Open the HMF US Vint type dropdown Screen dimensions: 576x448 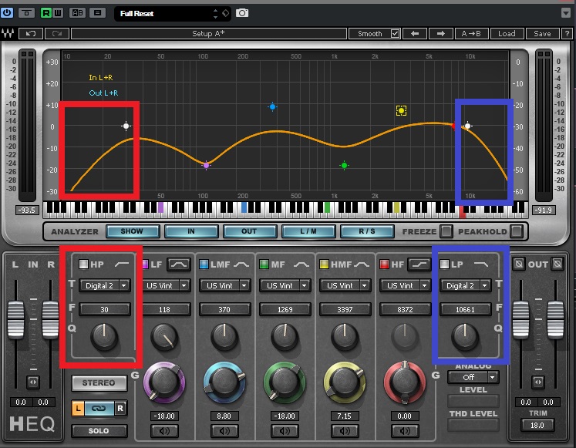tap(345, 286)
